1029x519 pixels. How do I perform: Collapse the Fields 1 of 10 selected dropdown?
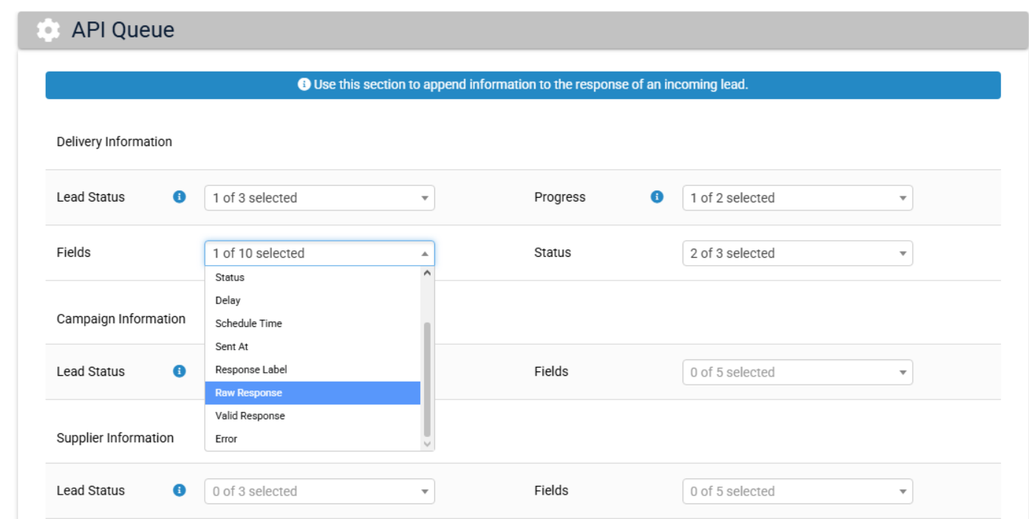[319, 253]
